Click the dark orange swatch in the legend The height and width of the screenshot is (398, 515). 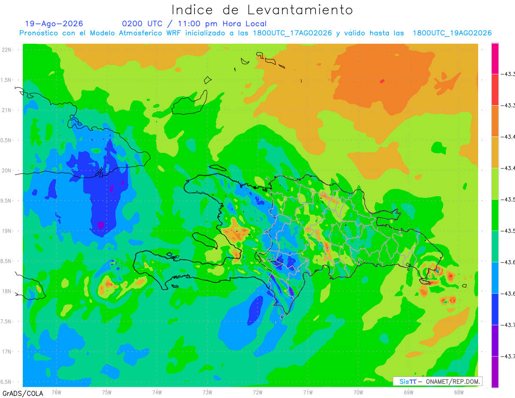tap(495, 121)
